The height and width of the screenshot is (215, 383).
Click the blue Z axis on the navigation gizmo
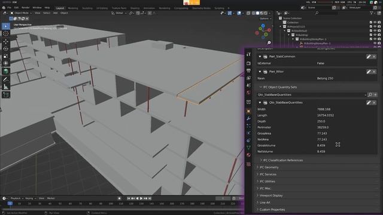[x=263, y=25]
